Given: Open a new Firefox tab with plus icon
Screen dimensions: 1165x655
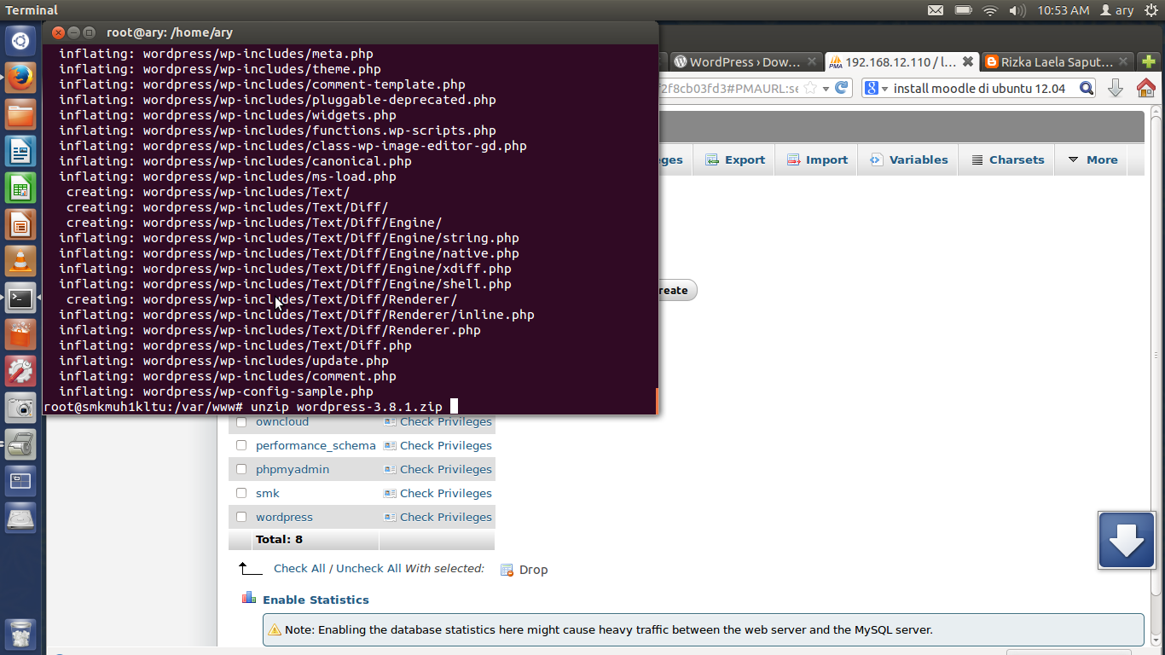Looking at the screenshot, I should [x=1149, y=61].
